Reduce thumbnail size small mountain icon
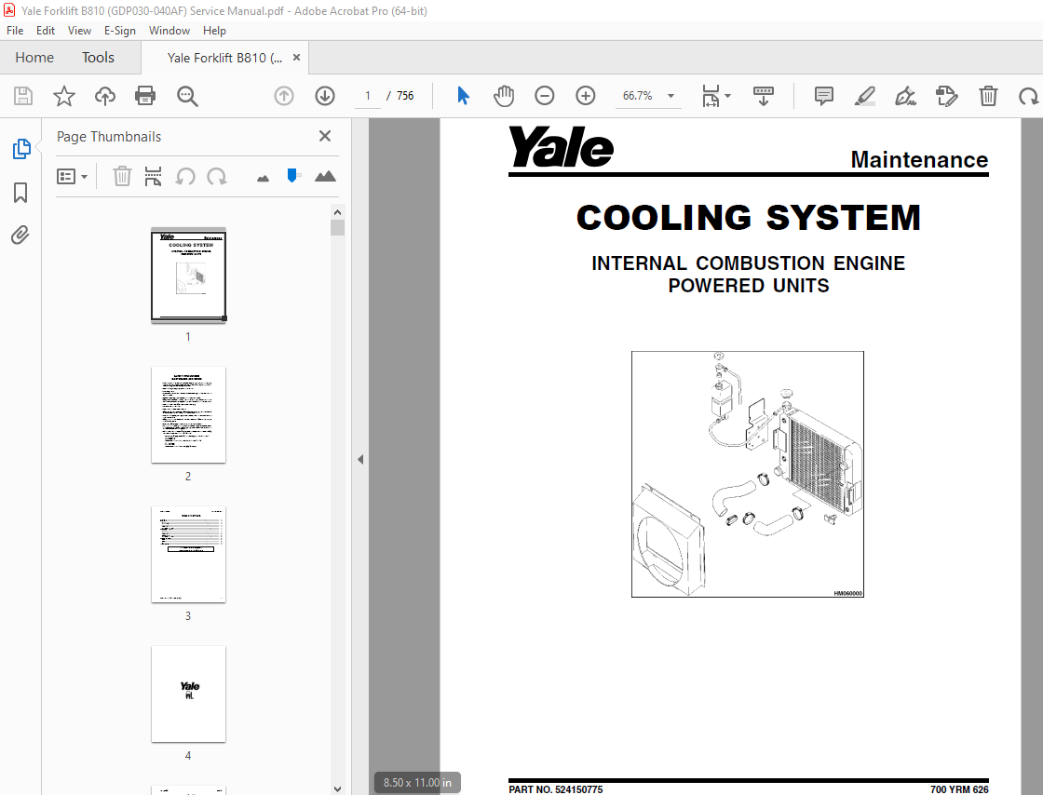 pyautogui.click(x=263, y=178)
